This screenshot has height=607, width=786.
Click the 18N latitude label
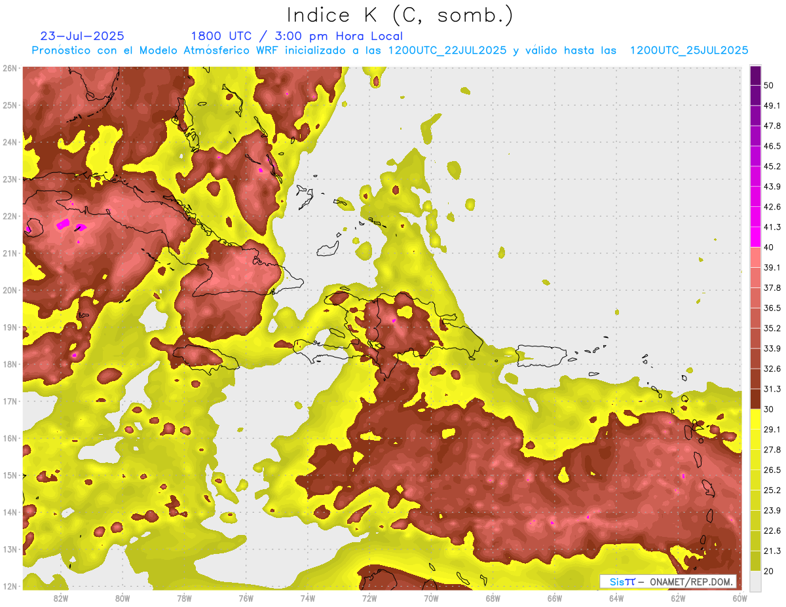coord(10,364)
